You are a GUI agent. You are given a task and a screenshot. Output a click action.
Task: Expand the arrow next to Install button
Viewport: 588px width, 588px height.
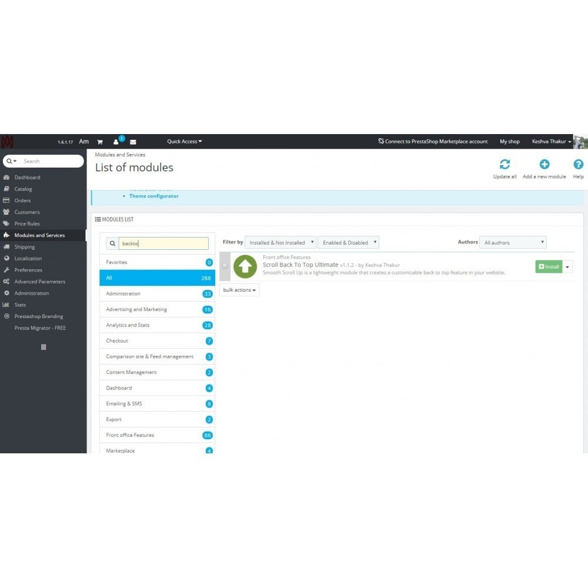coord(567,266)
